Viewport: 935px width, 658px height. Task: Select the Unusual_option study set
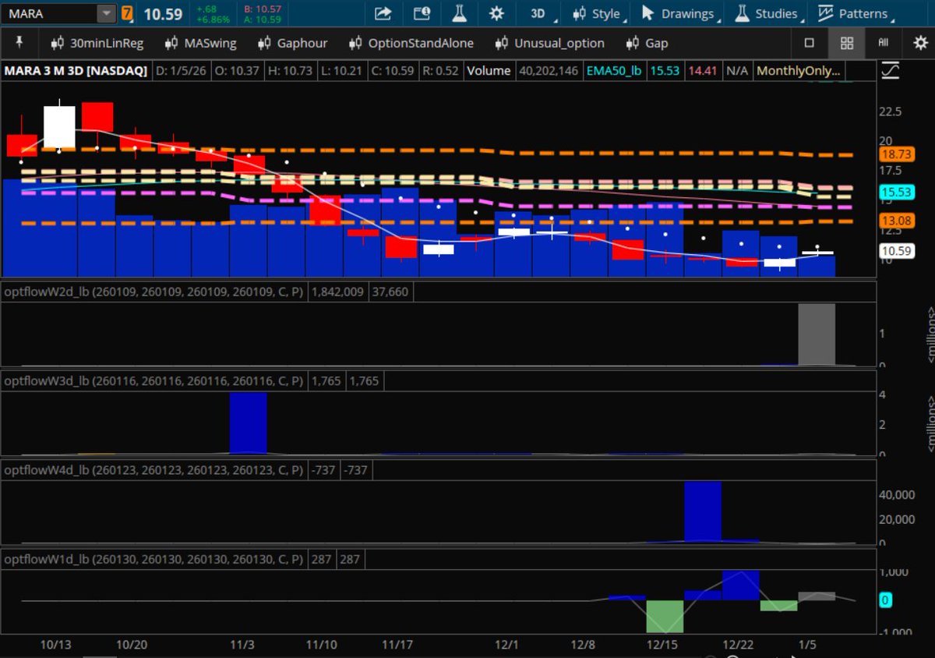[550, 43]
